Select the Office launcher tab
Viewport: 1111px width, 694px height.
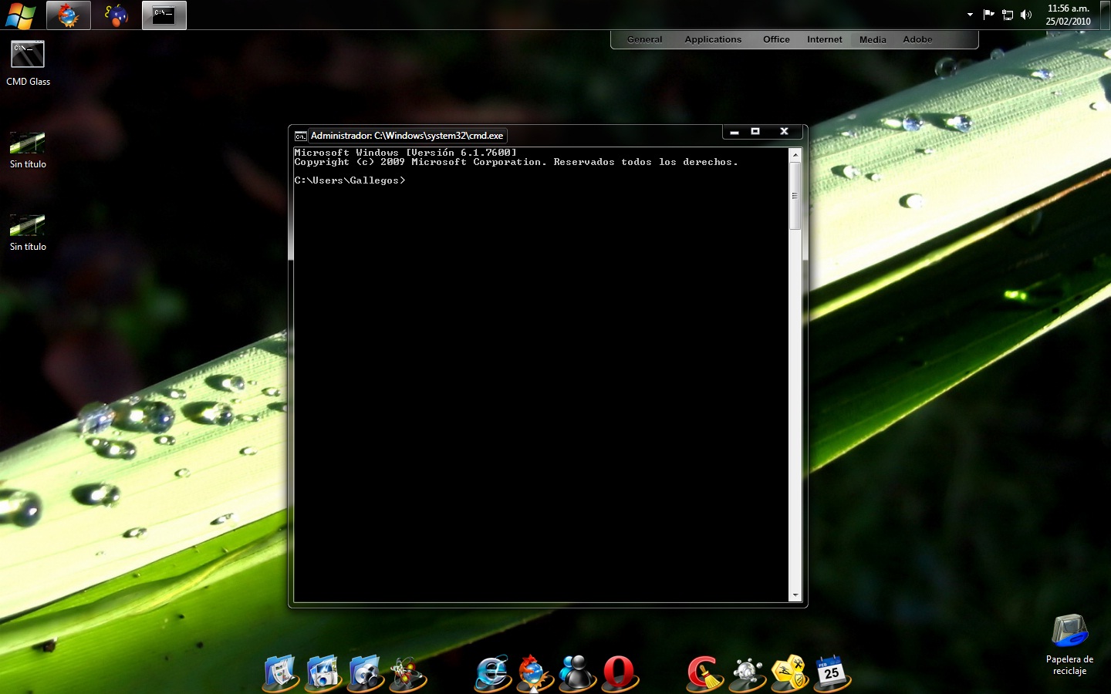(776, 39)
